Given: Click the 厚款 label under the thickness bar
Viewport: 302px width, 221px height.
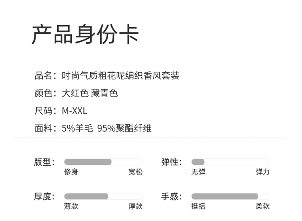Looking at the screenshot, I should tap(135, 206).
